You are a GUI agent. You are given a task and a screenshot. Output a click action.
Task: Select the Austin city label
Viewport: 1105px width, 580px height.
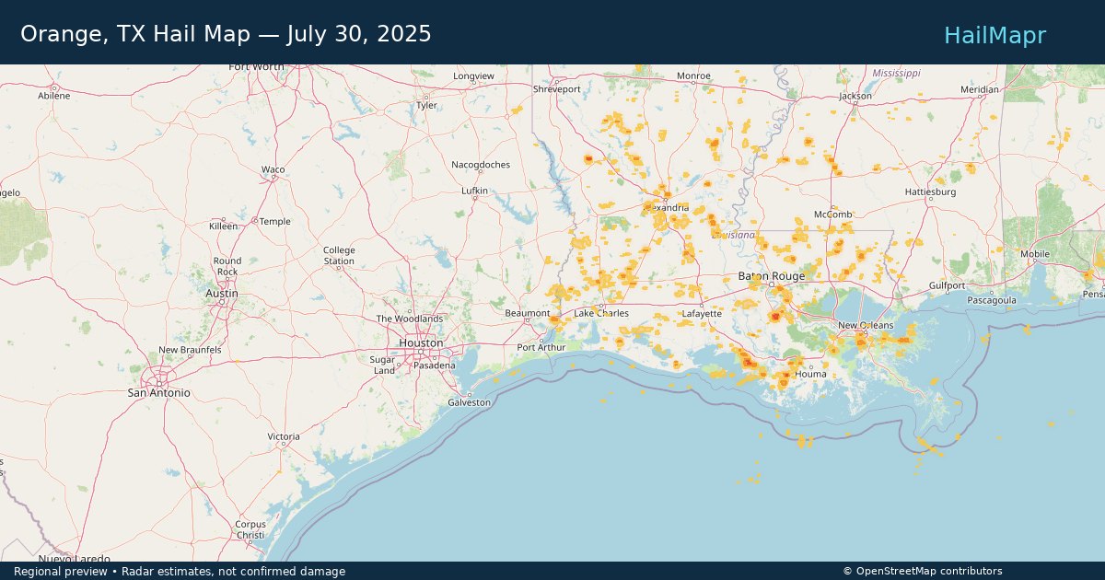[x=222, y=294]
